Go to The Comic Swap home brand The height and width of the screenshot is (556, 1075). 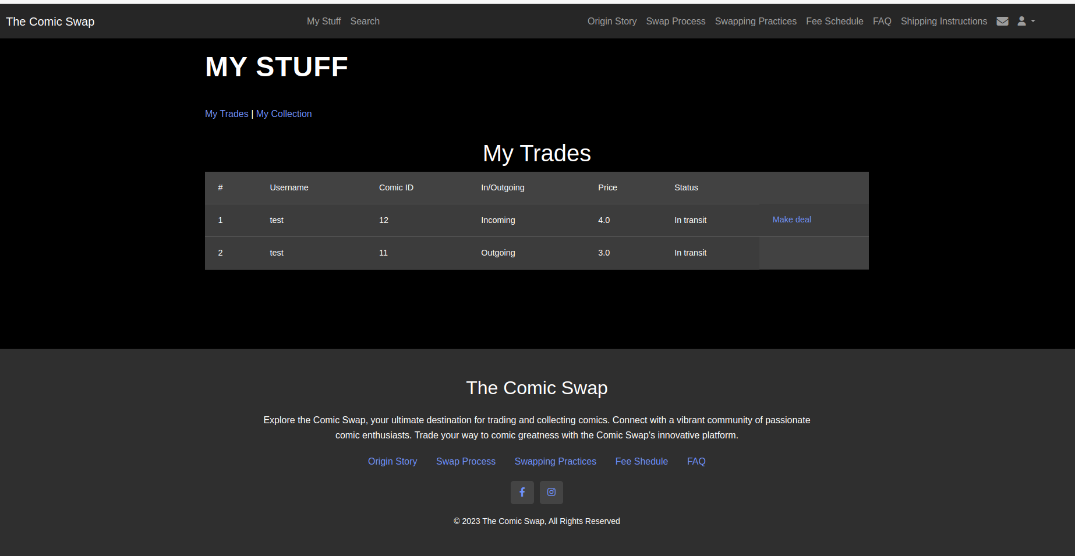tap(50, 22)
